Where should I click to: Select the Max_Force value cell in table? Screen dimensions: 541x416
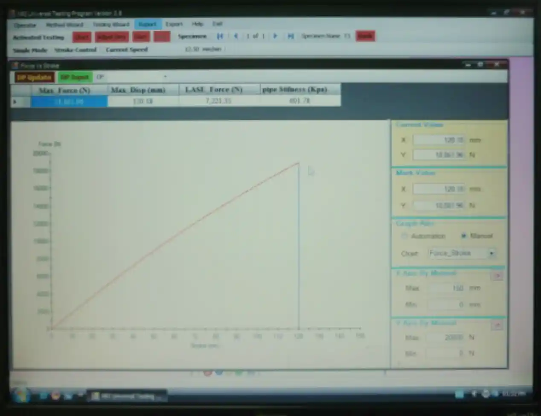pos(69,102)
